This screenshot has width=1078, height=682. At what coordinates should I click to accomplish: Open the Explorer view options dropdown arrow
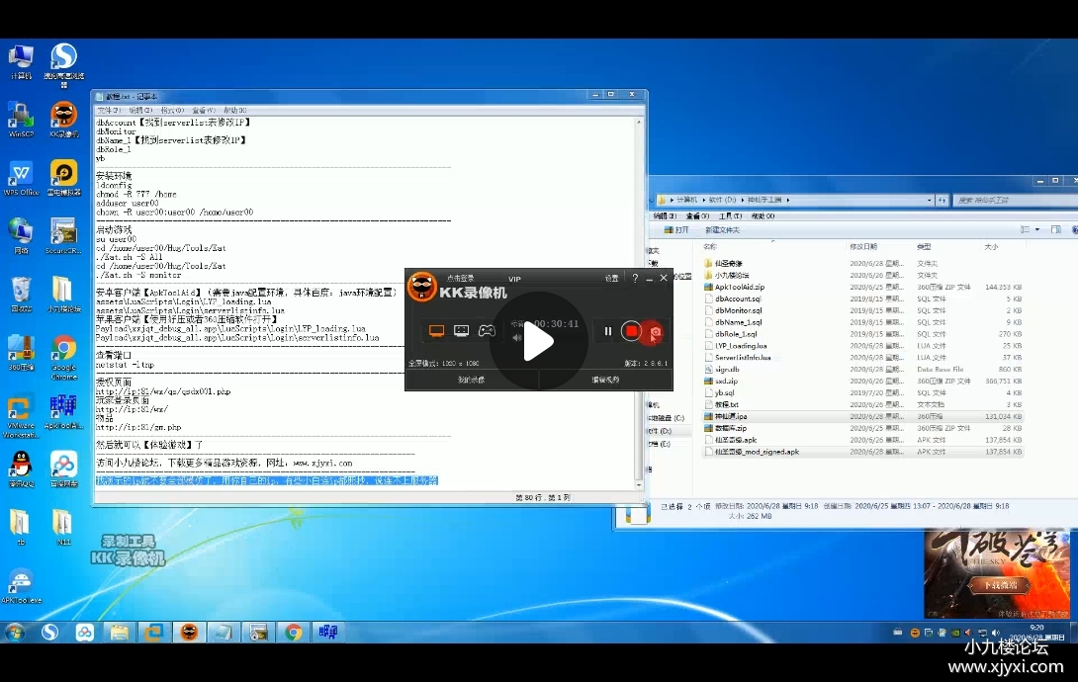[1037, 229]
